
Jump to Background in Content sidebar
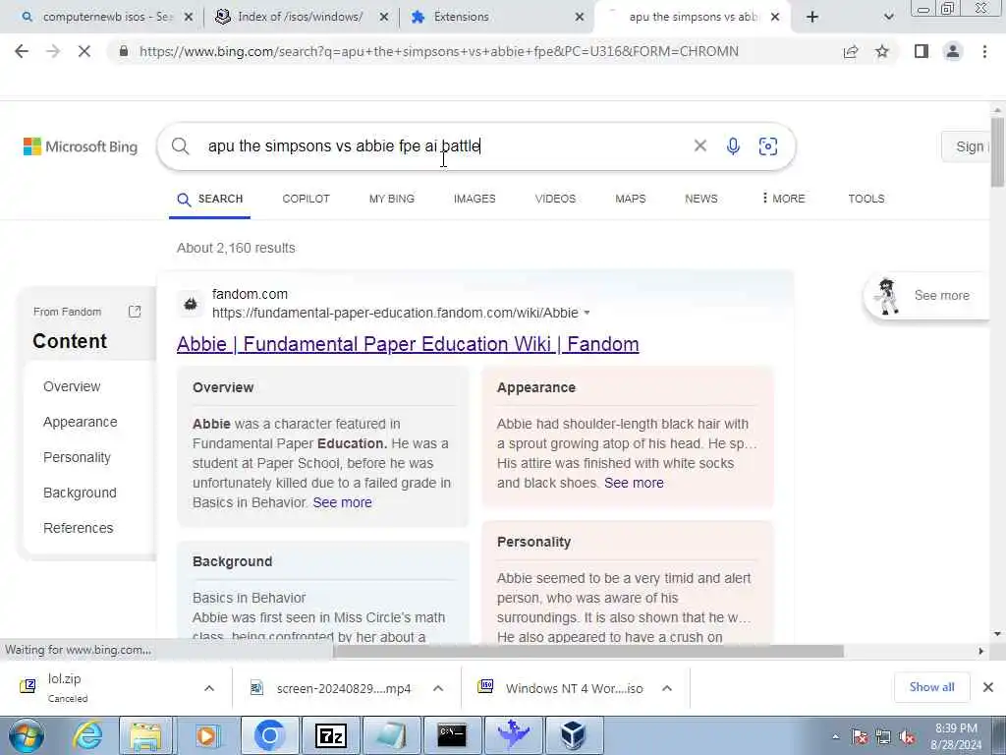(80, 493)
